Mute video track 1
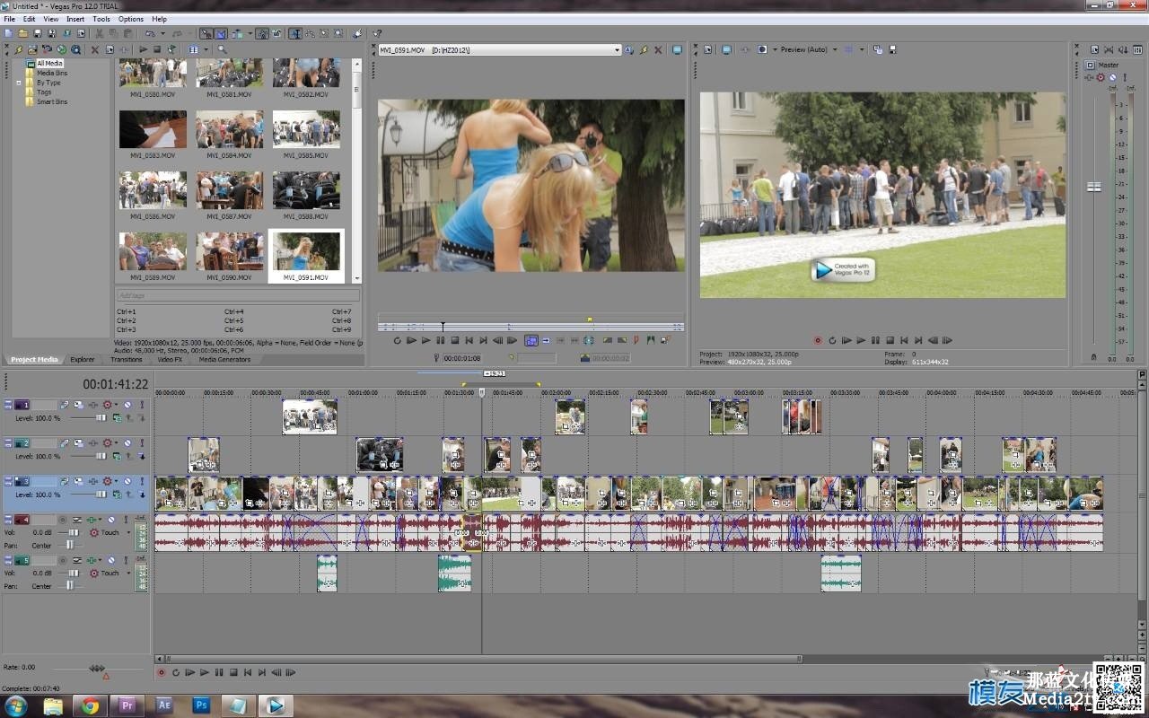1149x718 pixels. [x=127, y=405]
